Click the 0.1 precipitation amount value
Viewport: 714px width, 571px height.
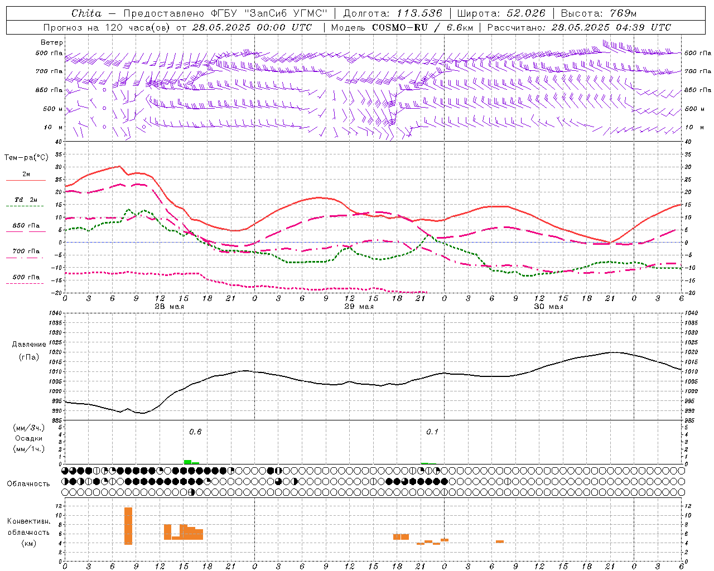[x=432, y=432]
